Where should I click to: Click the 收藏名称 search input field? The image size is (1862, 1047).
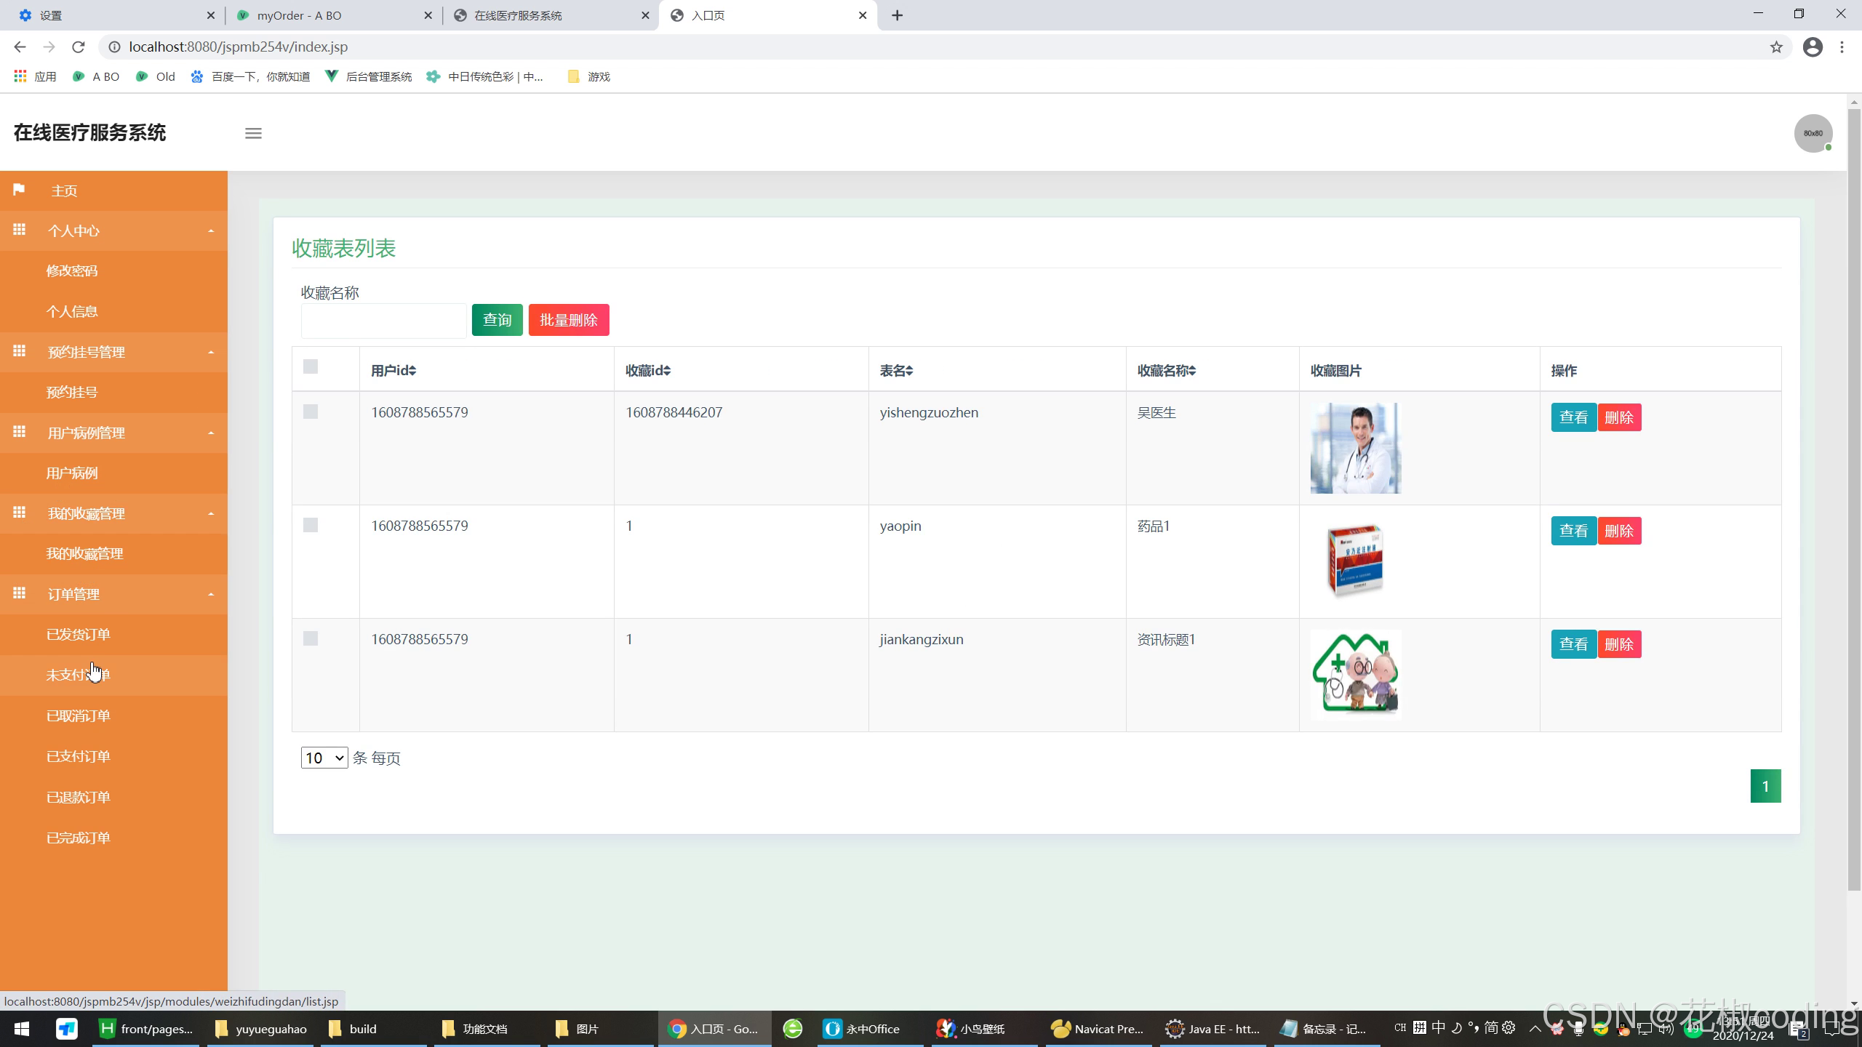[383, 321]
